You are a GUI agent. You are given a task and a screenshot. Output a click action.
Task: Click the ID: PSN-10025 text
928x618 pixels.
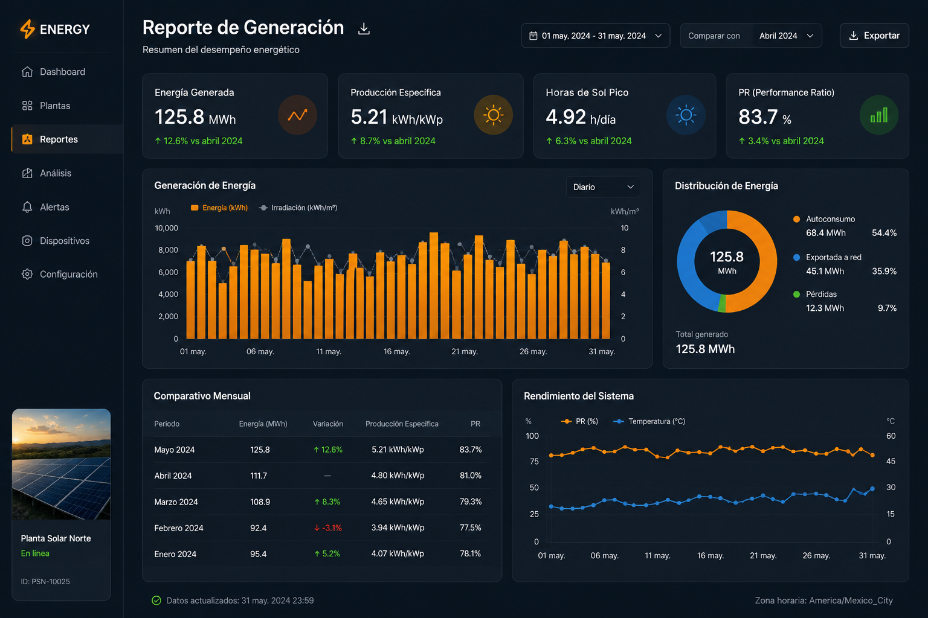pos(45,582)
